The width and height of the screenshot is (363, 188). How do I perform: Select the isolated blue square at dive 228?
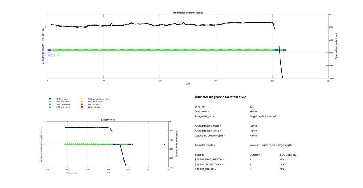coord(165,144)
